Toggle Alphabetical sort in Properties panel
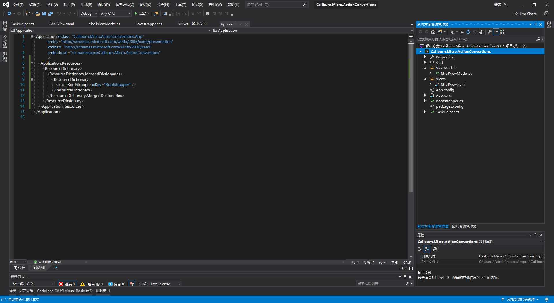The image size is (554, 303). tap(427, 249)
